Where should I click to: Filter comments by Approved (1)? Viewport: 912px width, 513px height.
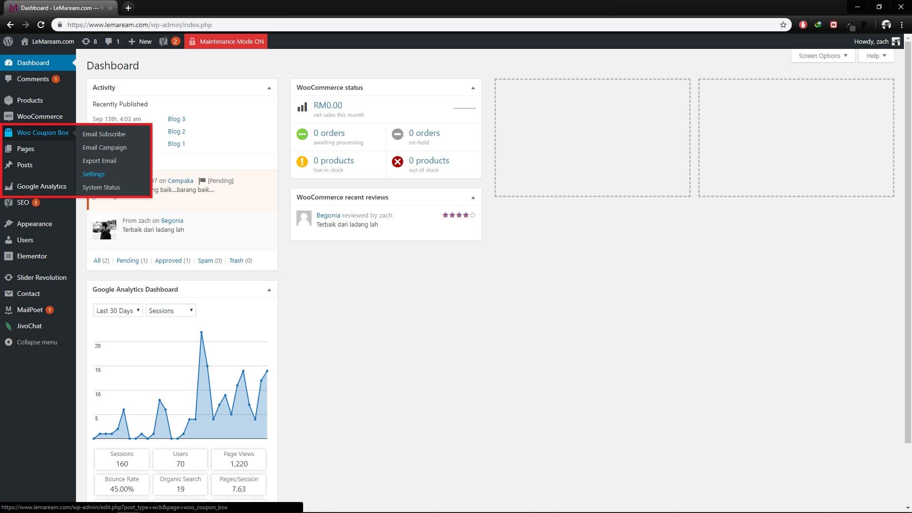[172, 260]
